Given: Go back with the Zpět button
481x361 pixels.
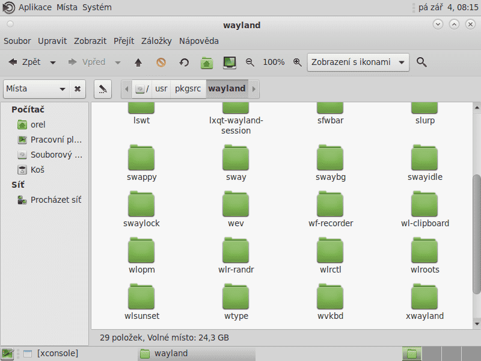Looking at the screenshot, I should click(x=25, y=63).
